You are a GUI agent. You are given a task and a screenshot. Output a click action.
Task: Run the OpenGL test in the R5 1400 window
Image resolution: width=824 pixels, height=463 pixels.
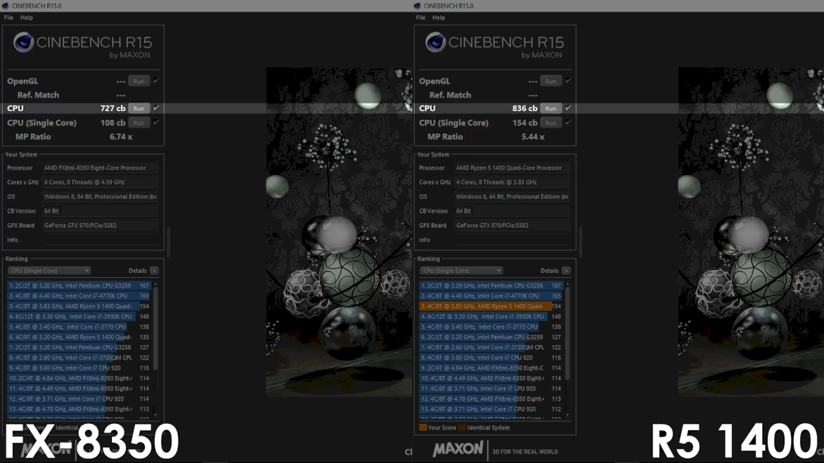point(551,81)
